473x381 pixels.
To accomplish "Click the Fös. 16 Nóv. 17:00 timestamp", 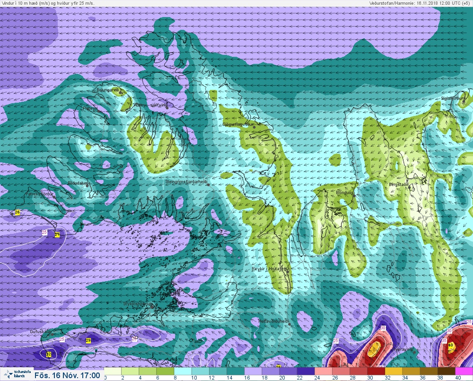I will (x=67, y=375).
